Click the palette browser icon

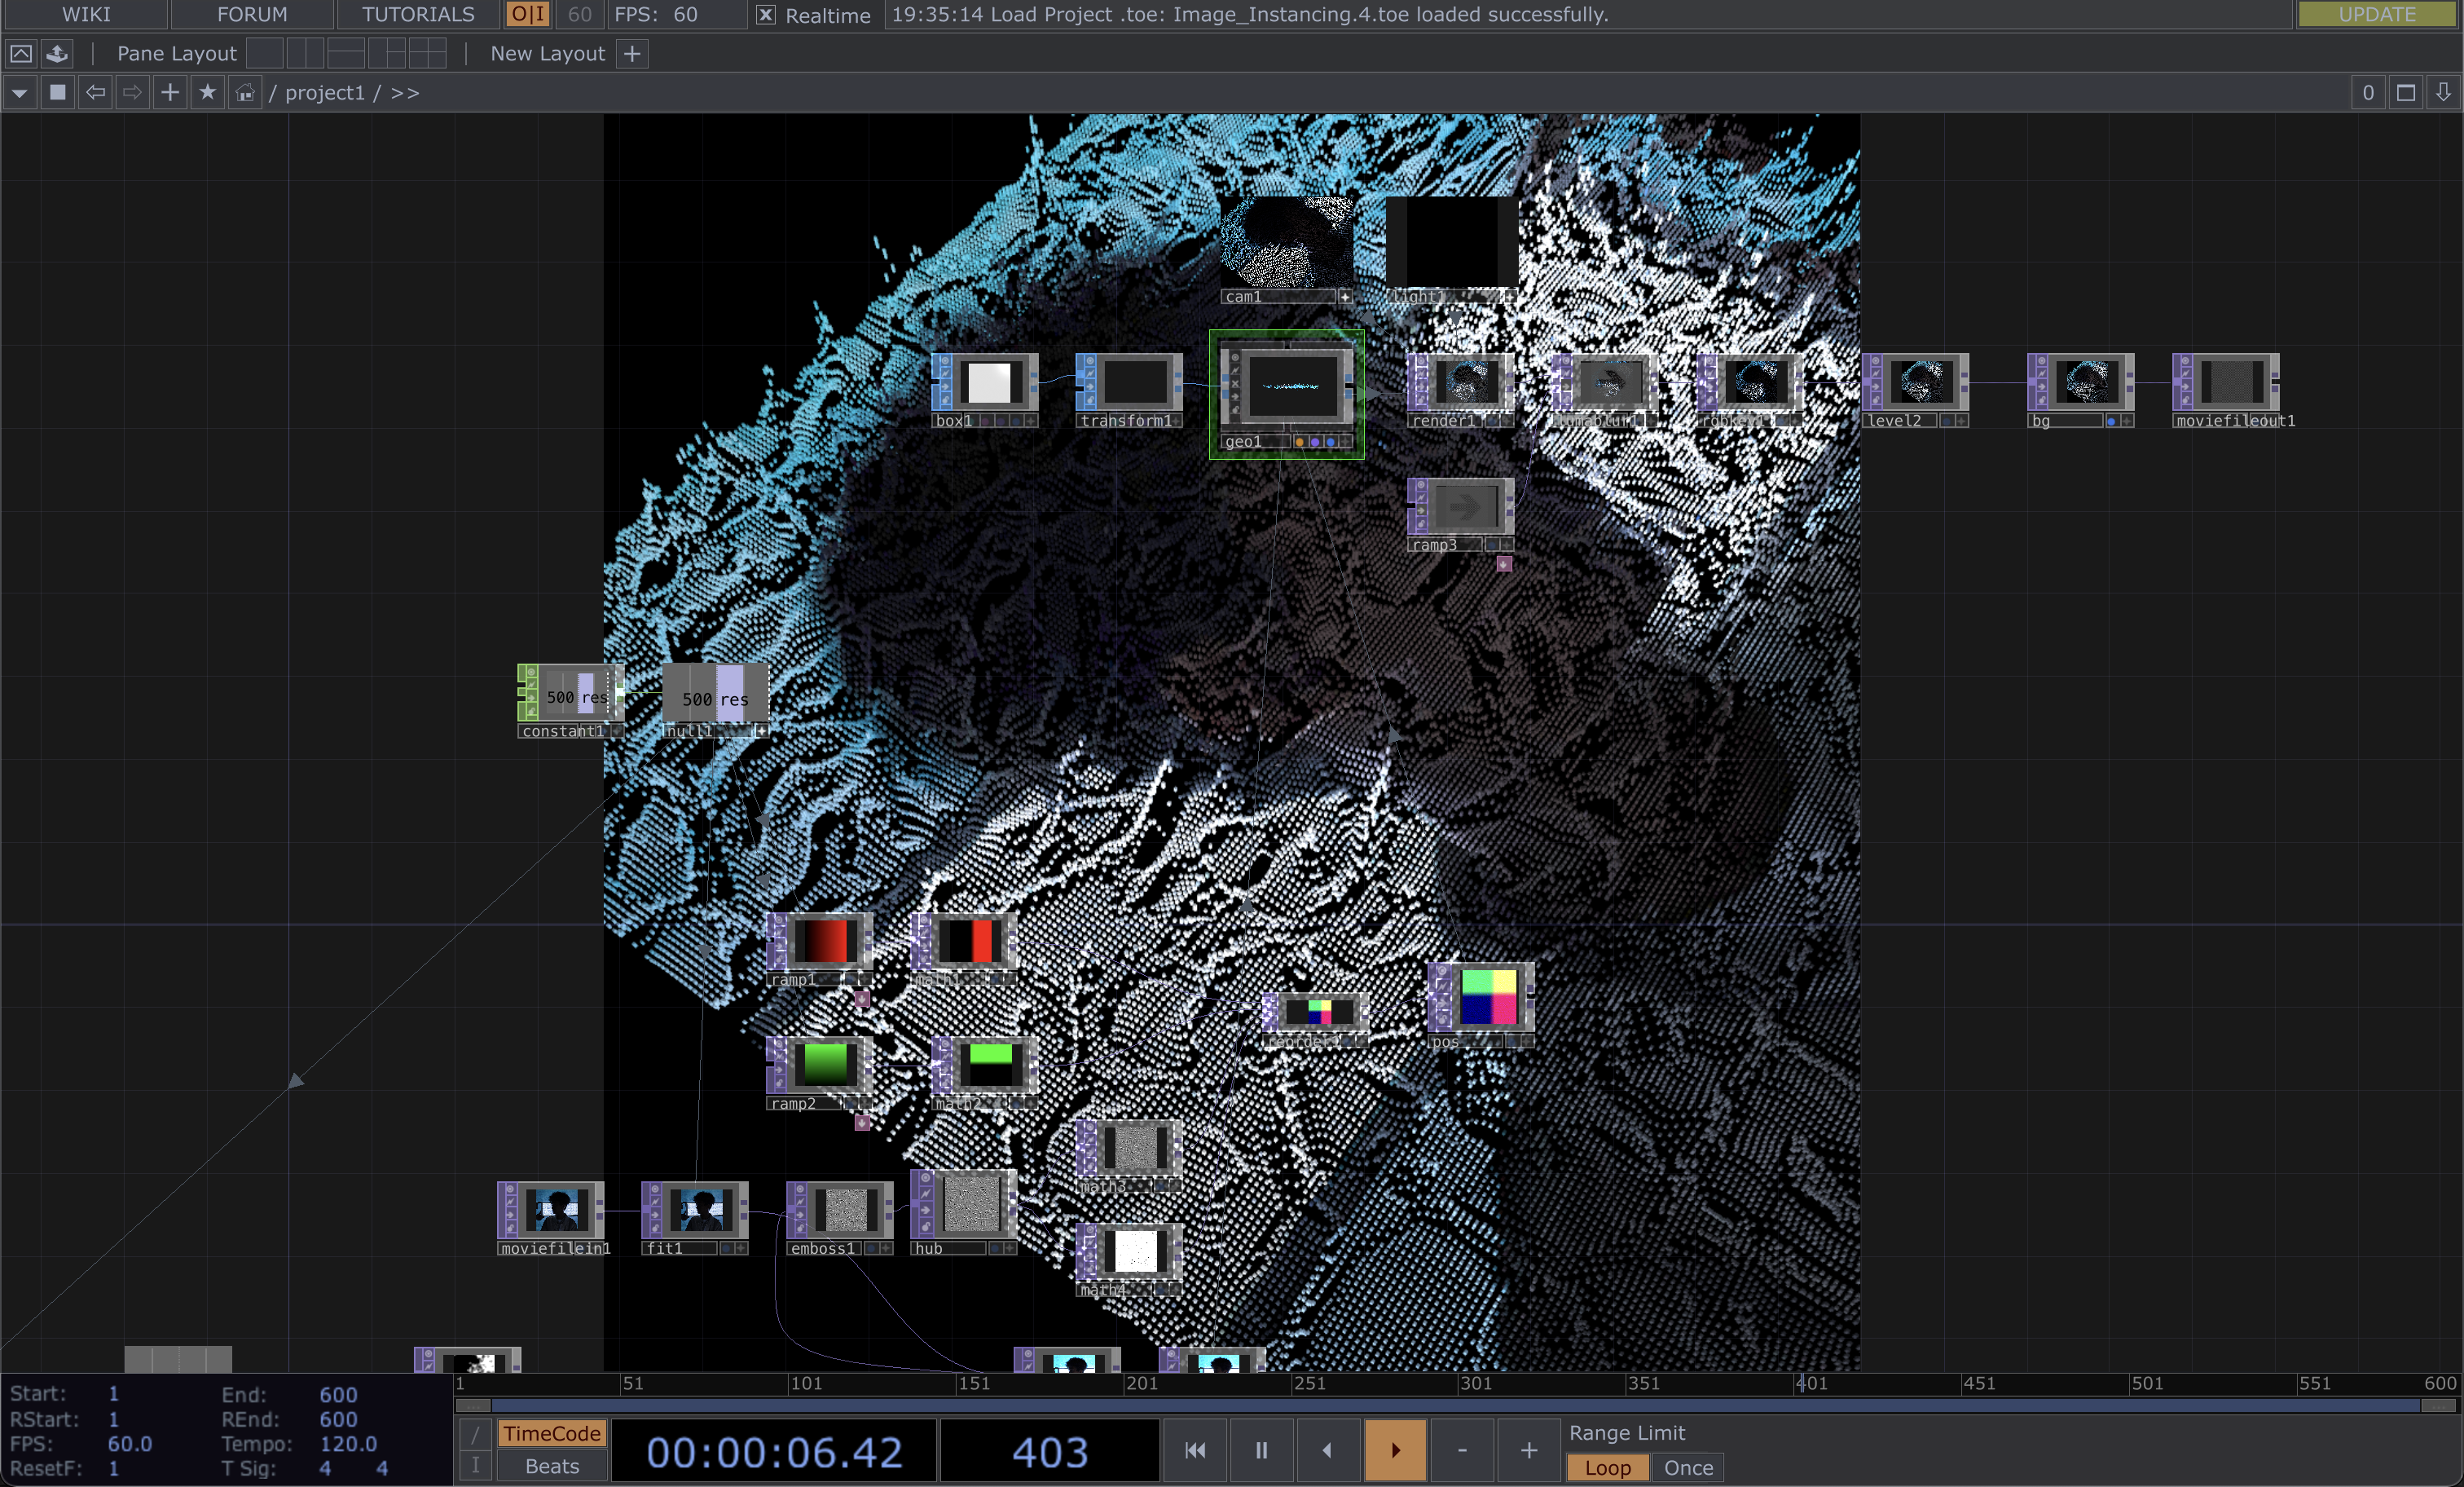click(57, 53)
